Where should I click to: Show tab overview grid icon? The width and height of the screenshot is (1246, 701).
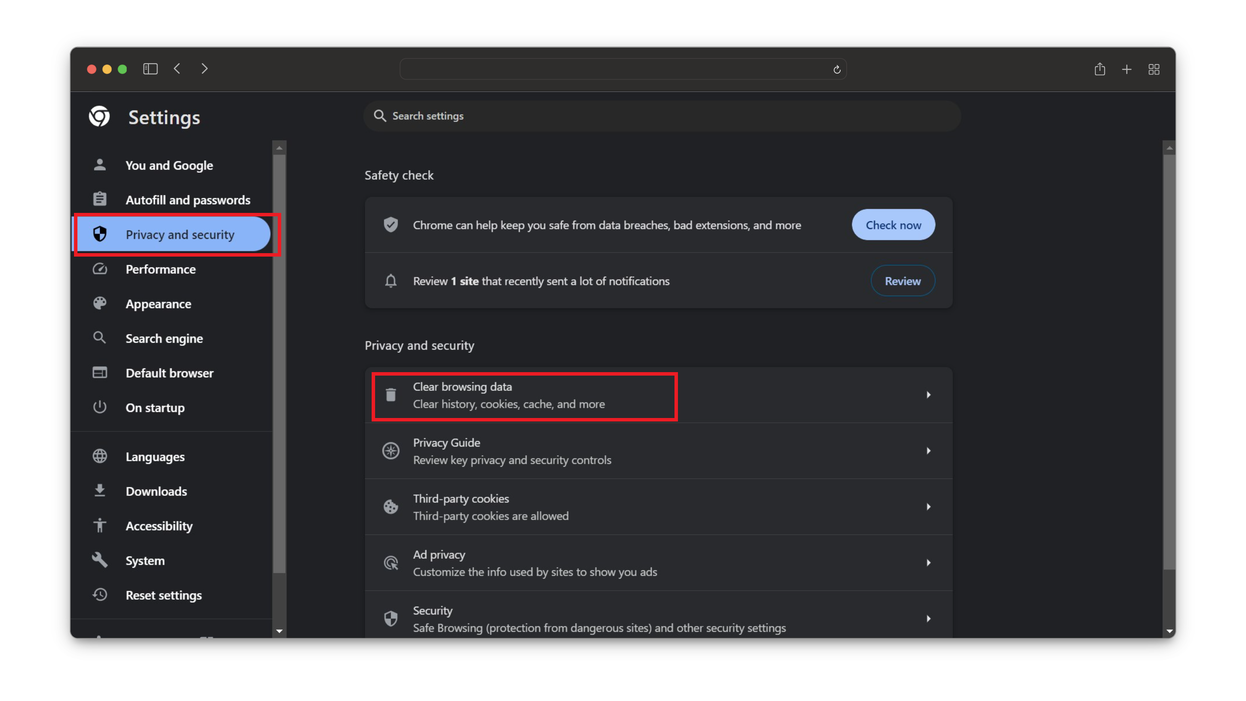coord(1153,70)
